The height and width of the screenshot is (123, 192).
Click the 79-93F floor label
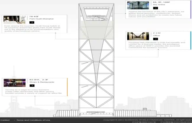[x=33, y=16]
